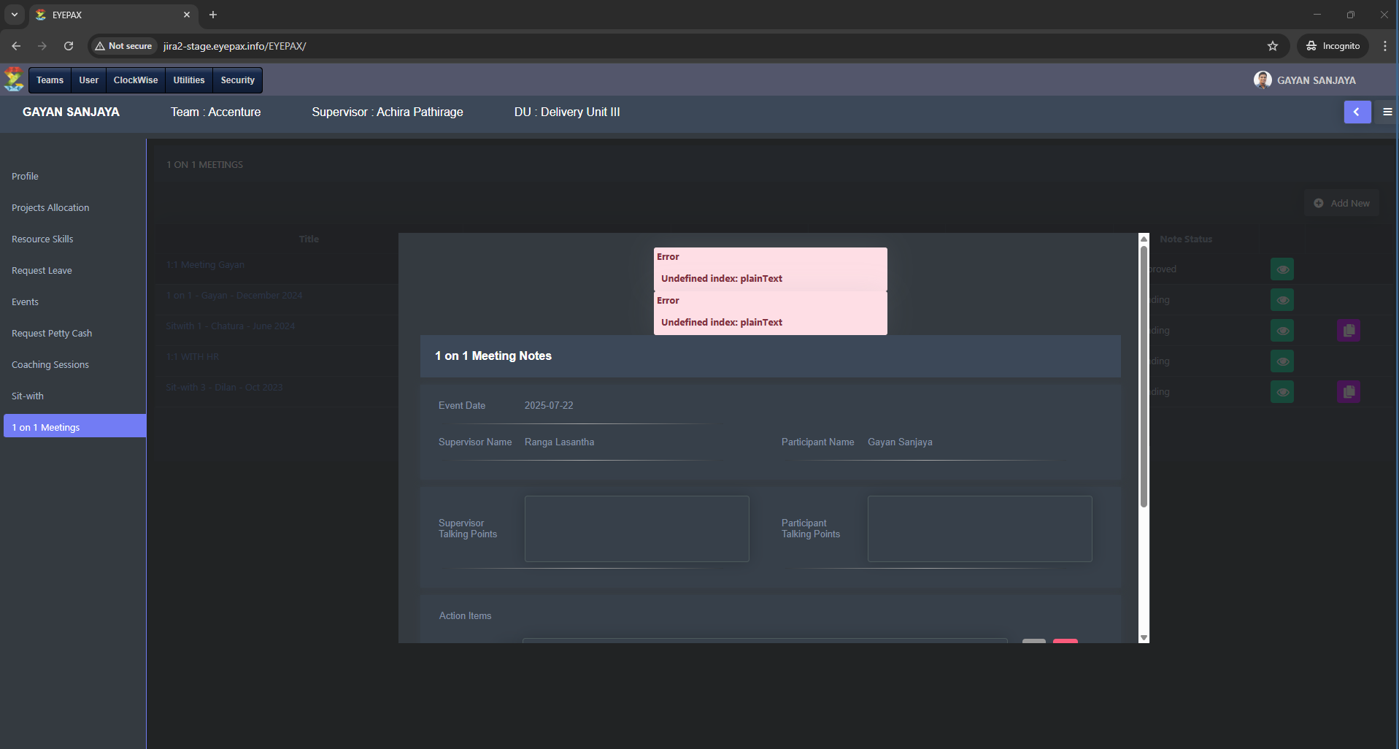The width and height of the screenshot is (1399, 749).
Task: Click the purple back arrow button
Action: click(1357, 112)
